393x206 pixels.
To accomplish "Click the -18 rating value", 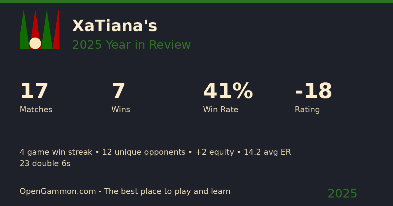I will (x=313, y=92).
